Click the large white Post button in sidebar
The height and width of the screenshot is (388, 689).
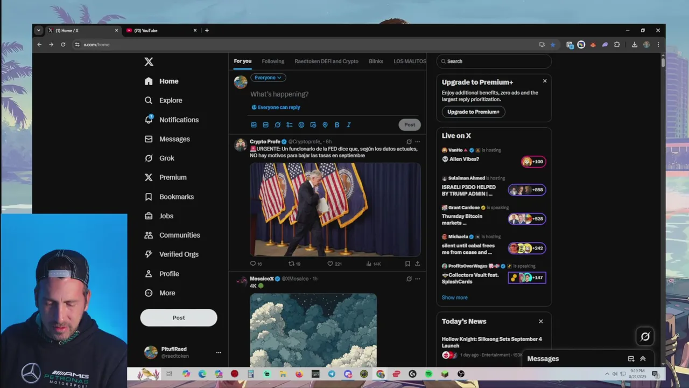tap(179, 317)
